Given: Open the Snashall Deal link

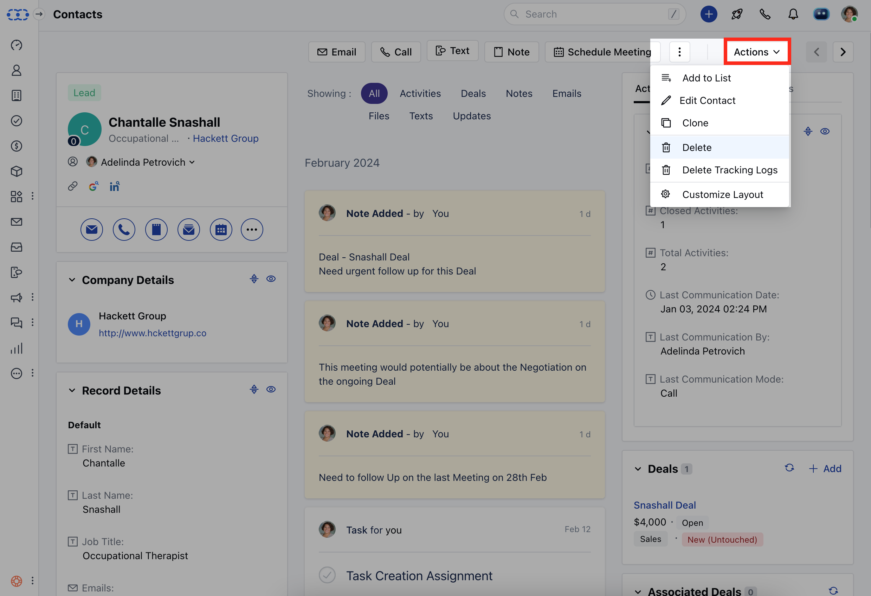Looking at the screenshot, I should click(x=664, y=505).
